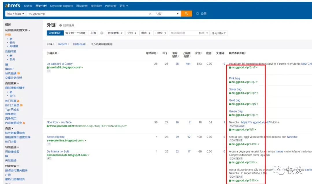Viewport: 312px width, 184px height.
Task: Clear the domain field with X icon
Action: 150,14
